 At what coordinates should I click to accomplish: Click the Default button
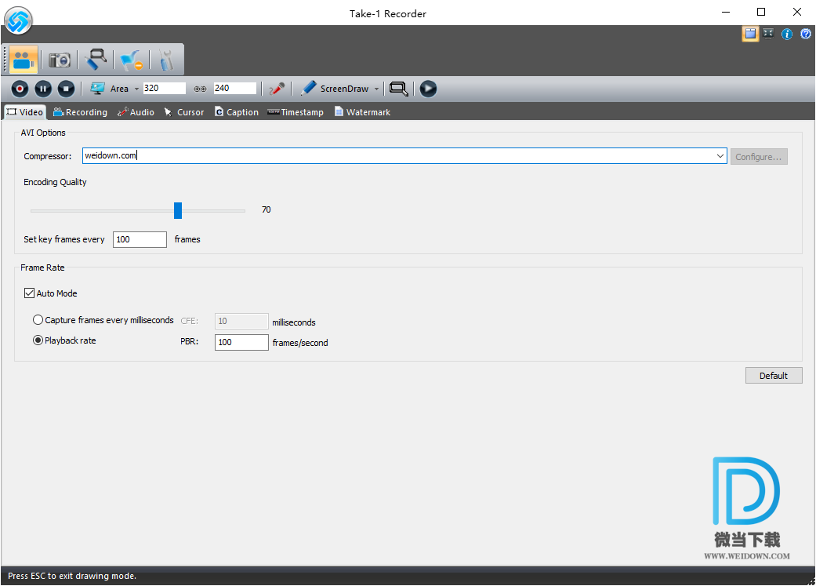point(774,376)
